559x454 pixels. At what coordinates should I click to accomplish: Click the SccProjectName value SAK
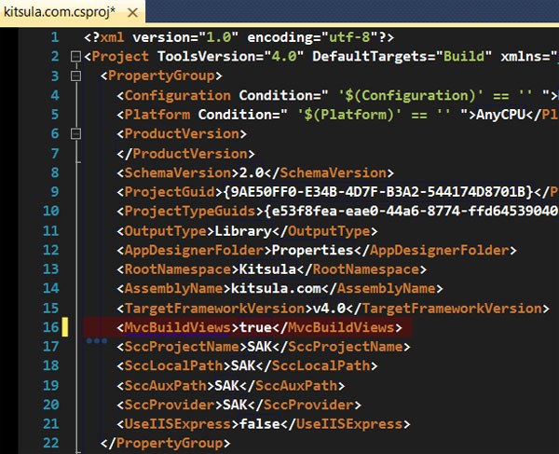[259, 347]
